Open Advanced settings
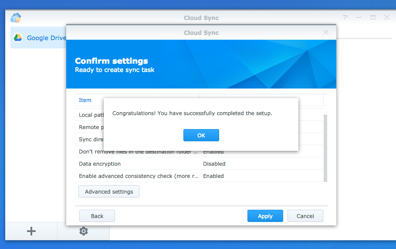This screenshot has width=396, height=249. click(109, 191)
